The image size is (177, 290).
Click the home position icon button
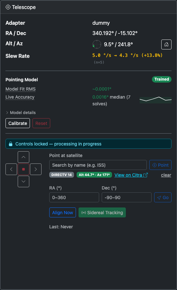pos(166,44)
